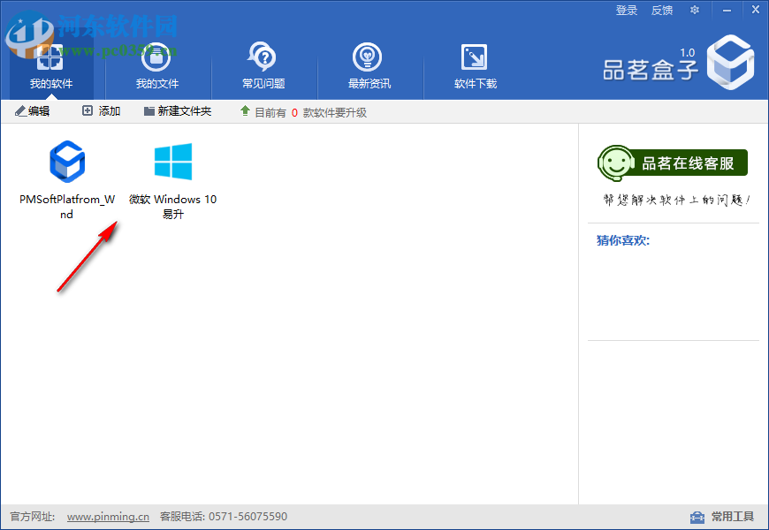
Task: Open the 软件下载 download center icon
Action: click(x=474, y=57)
